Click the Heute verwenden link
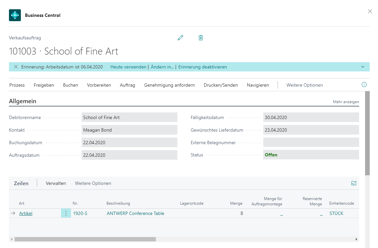Image resolution: width=378 pixels, height=248 pixels. tap(128, 67)
